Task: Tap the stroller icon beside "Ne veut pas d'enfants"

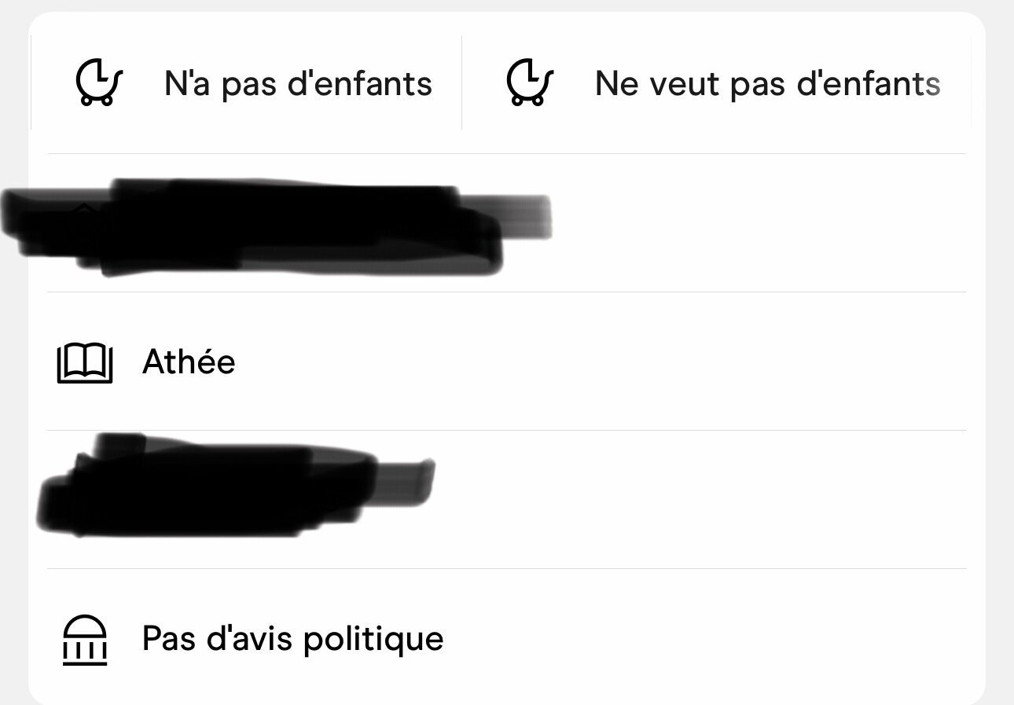Action: pos(531,83)
